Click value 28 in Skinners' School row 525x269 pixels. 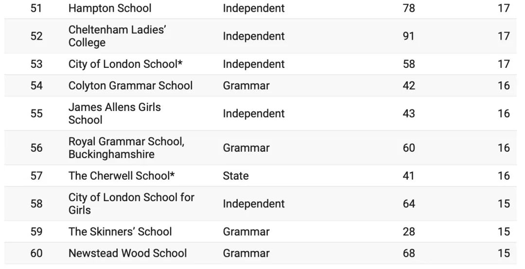click(x=409, y=232)
